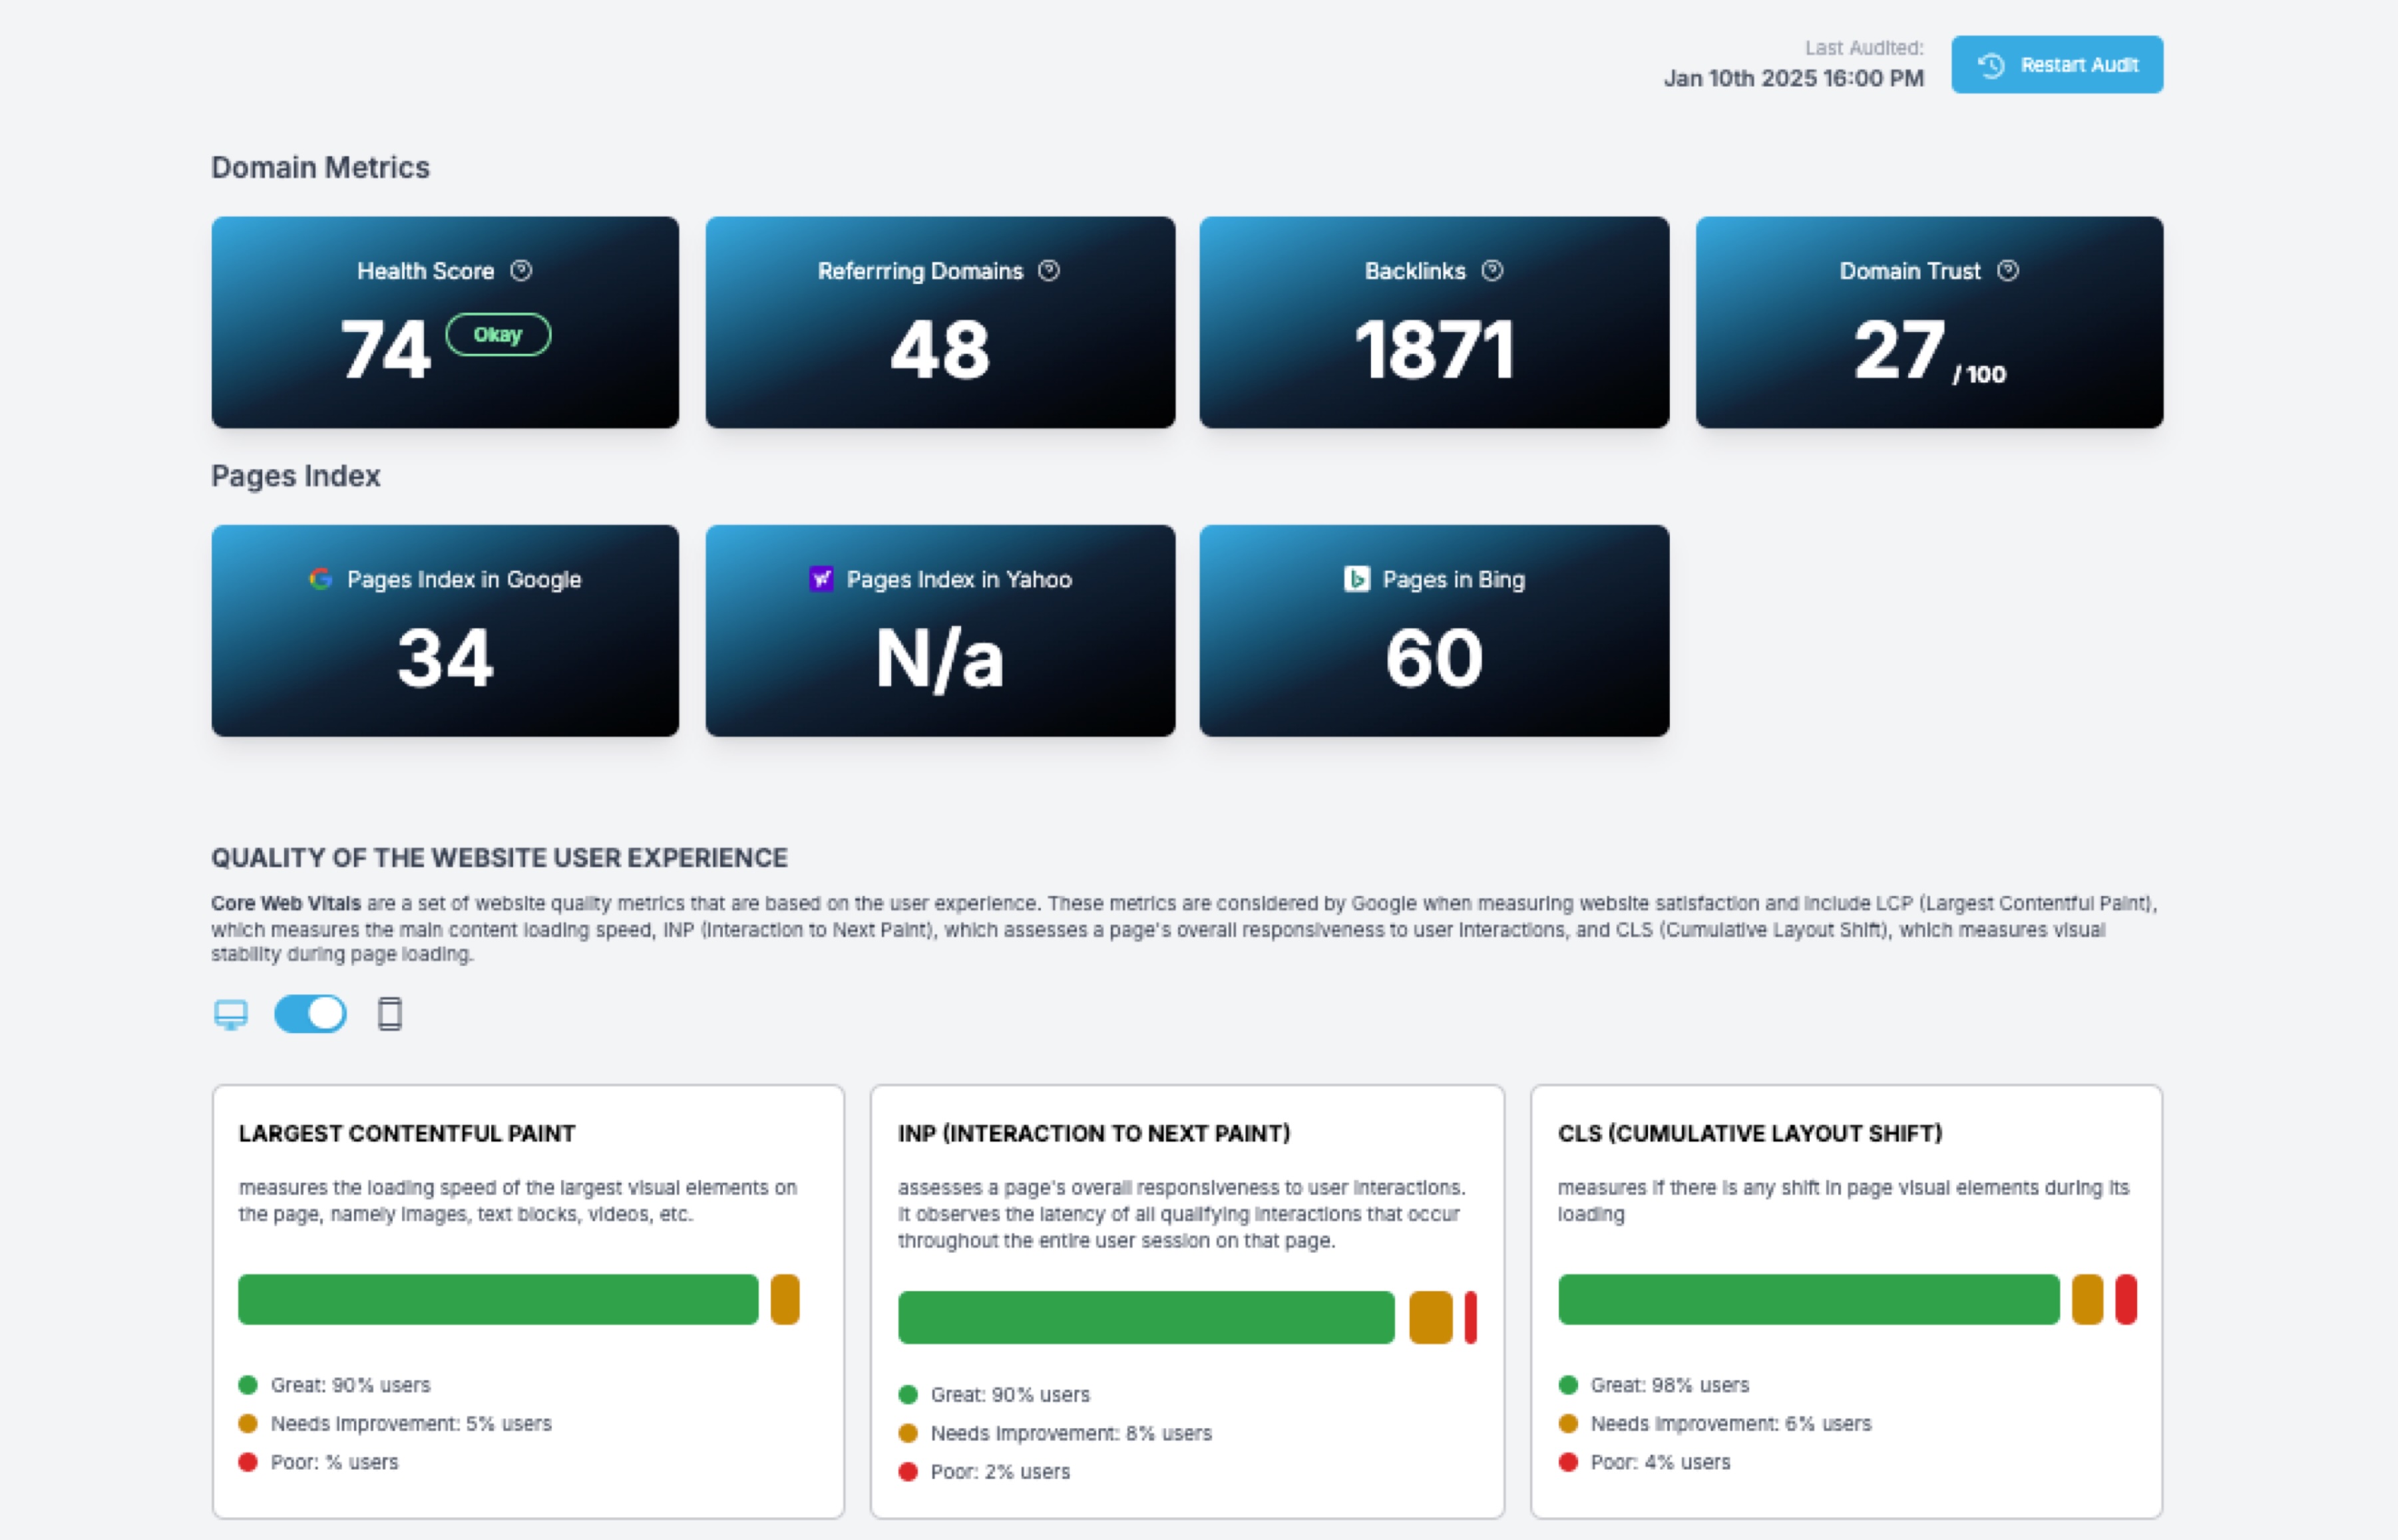
Task: Click 'Needs Improvement: 8% users' legend
Action: 1072,1433
